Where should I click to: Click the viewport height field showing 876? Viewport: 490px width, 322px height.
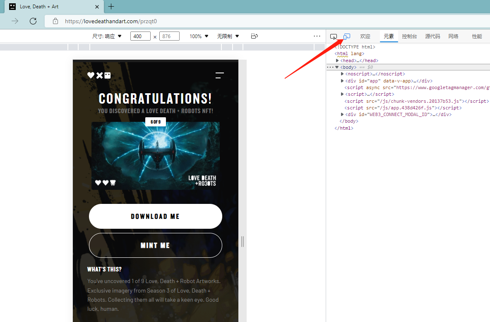[x=169, y=36]
